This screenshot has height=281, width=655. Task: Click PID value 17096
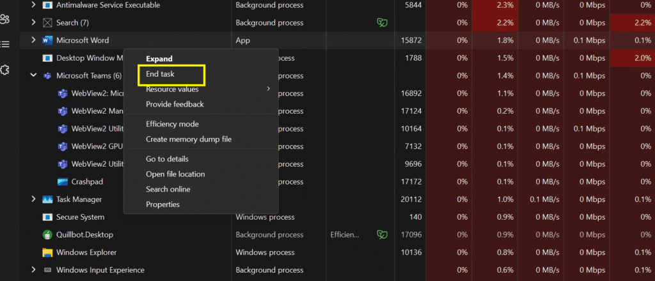pos(411,235)
